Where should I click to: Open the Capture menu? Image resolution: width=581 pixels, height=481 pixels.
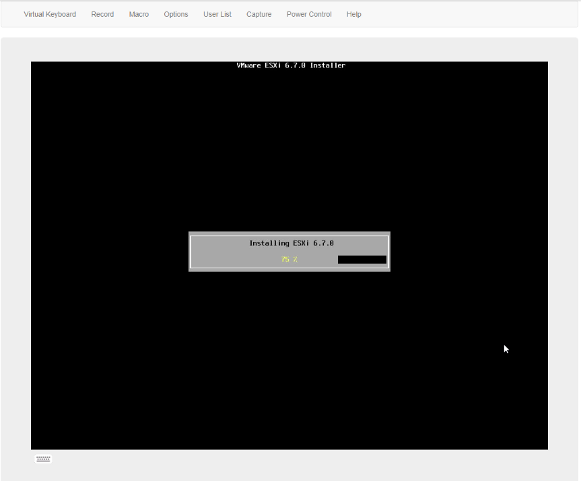click(259, 14)
